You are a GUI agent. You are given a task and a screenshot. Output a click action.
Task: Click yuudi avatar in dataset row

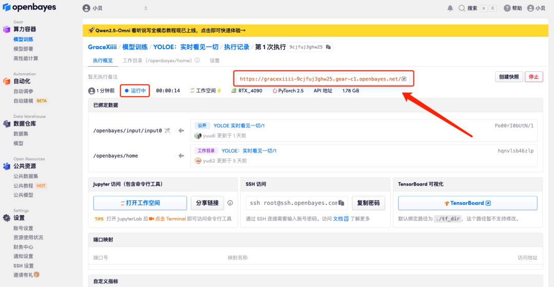(x=198, y=136)
